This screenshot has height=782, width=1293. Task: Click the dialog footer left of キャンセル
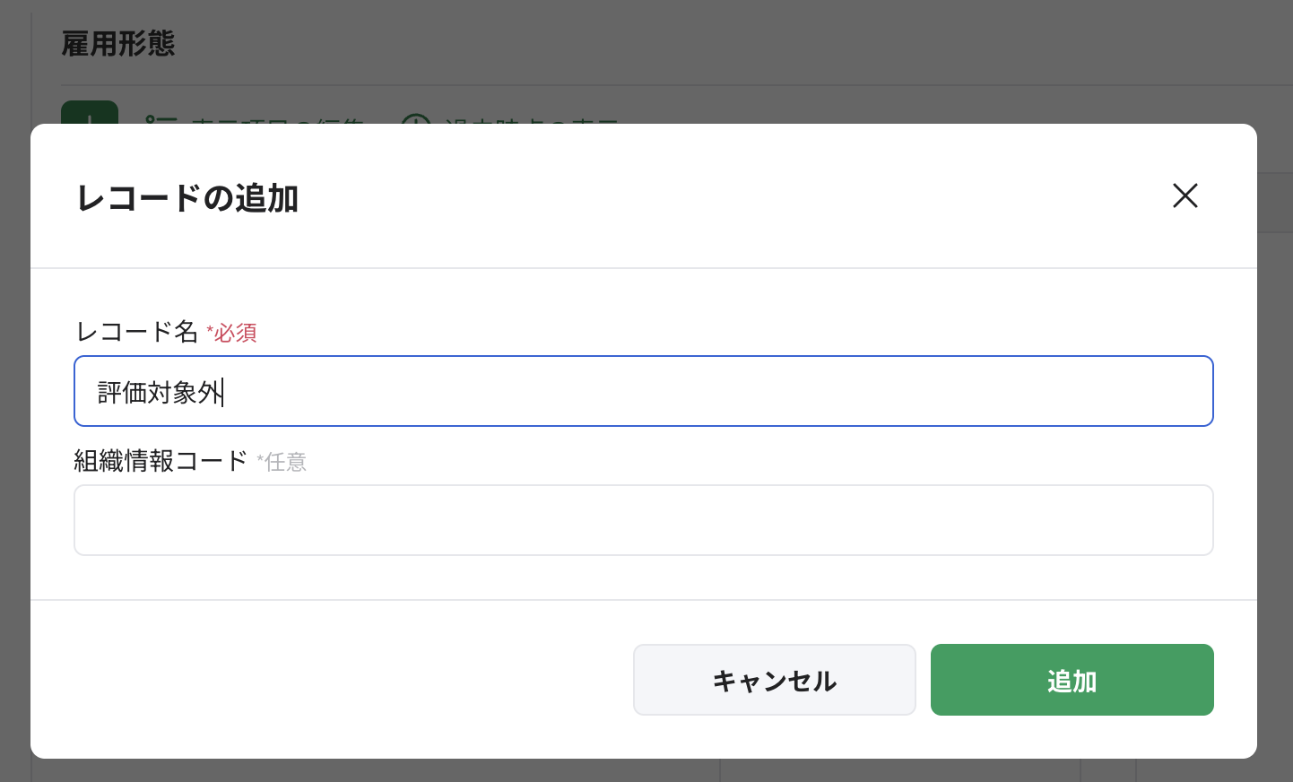[x=332, y=680]
